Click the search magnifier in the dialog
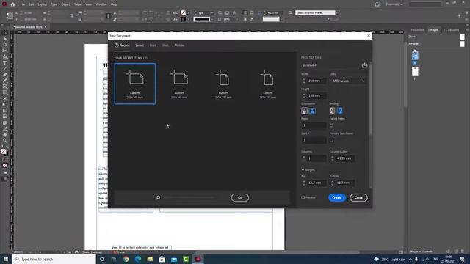Viewport: 470px width, 264px height. pos(158,197)
